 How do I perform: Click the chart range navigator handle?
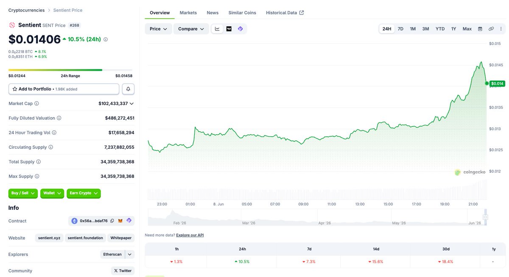point(485,217)
